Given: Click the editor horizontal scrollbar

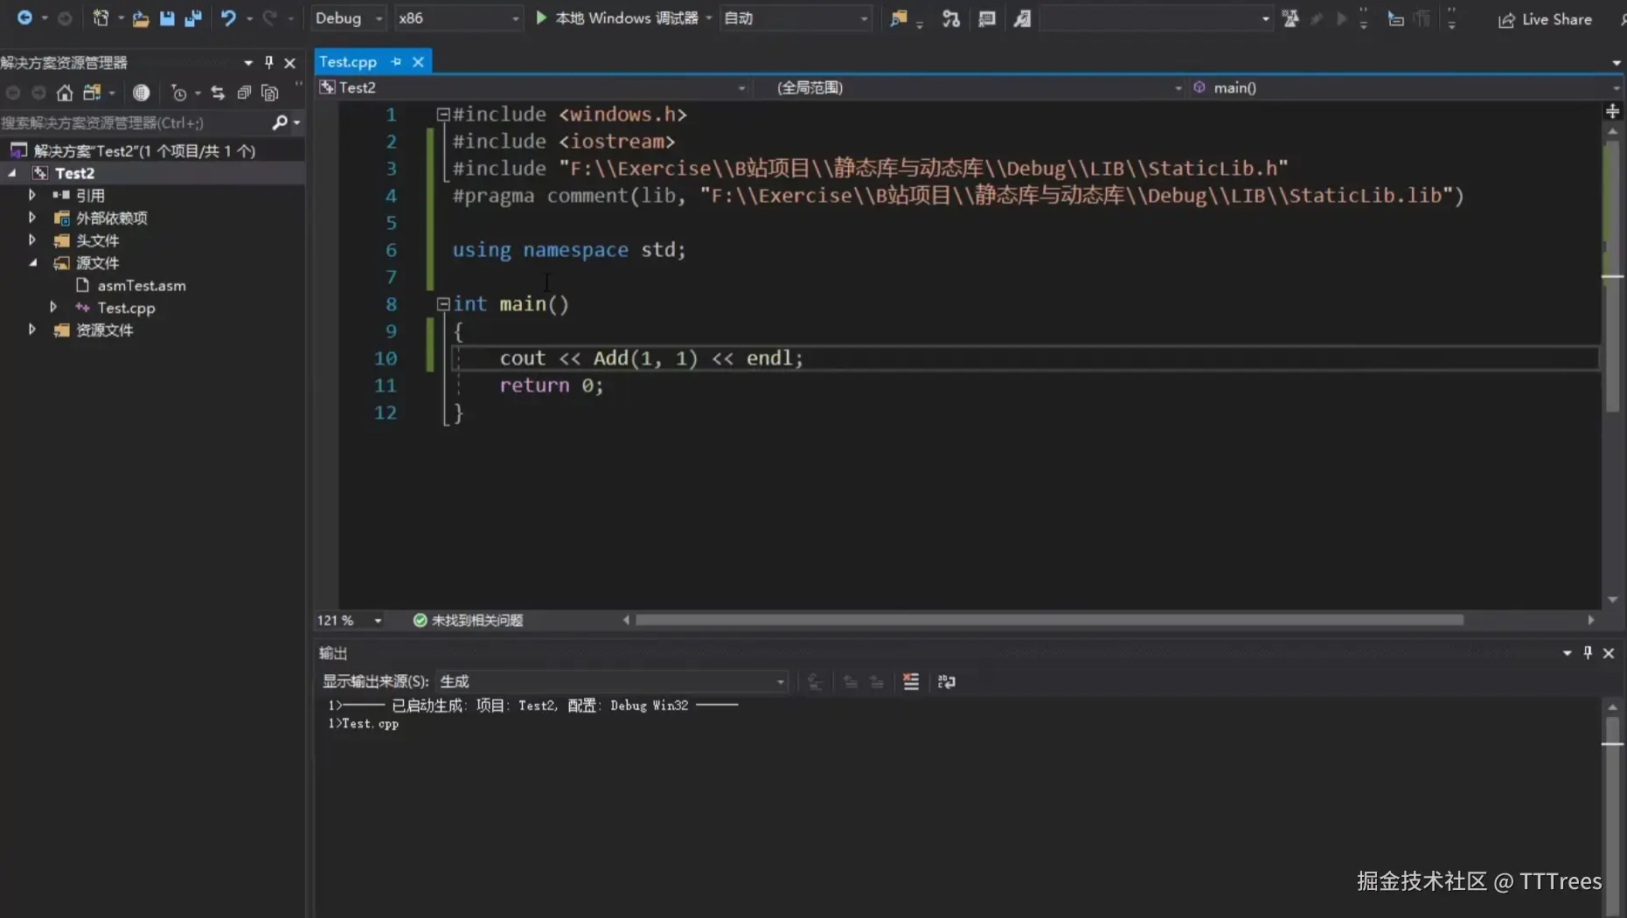Looking at the screenshot, I should click(1049, 620).
